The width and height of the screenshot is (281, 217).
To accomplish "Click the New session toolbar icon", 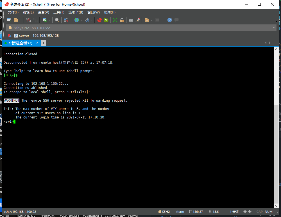I will point(9,20).
